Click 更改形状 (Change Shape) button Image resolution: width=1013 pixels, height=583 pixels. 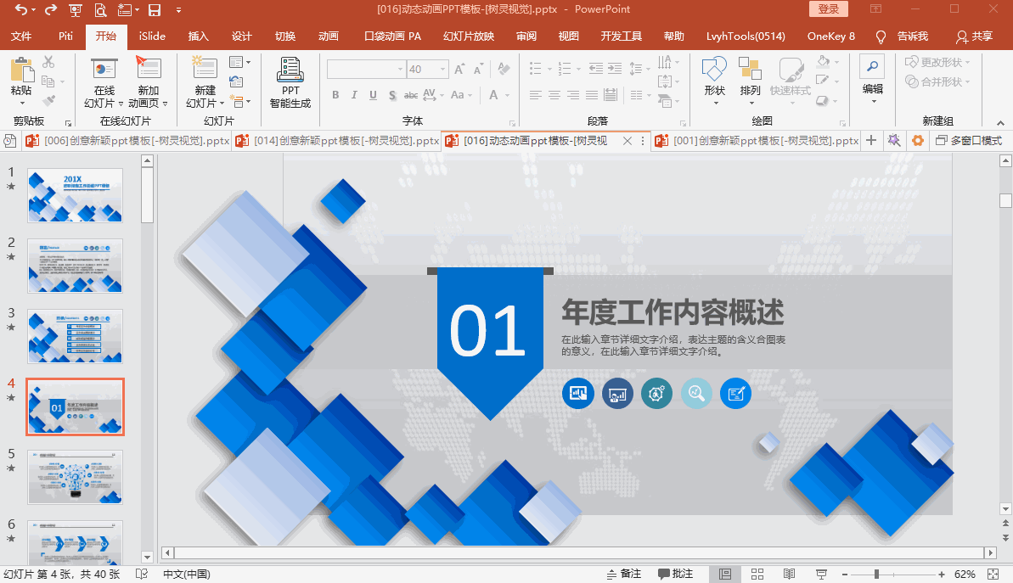coord(937,62)
